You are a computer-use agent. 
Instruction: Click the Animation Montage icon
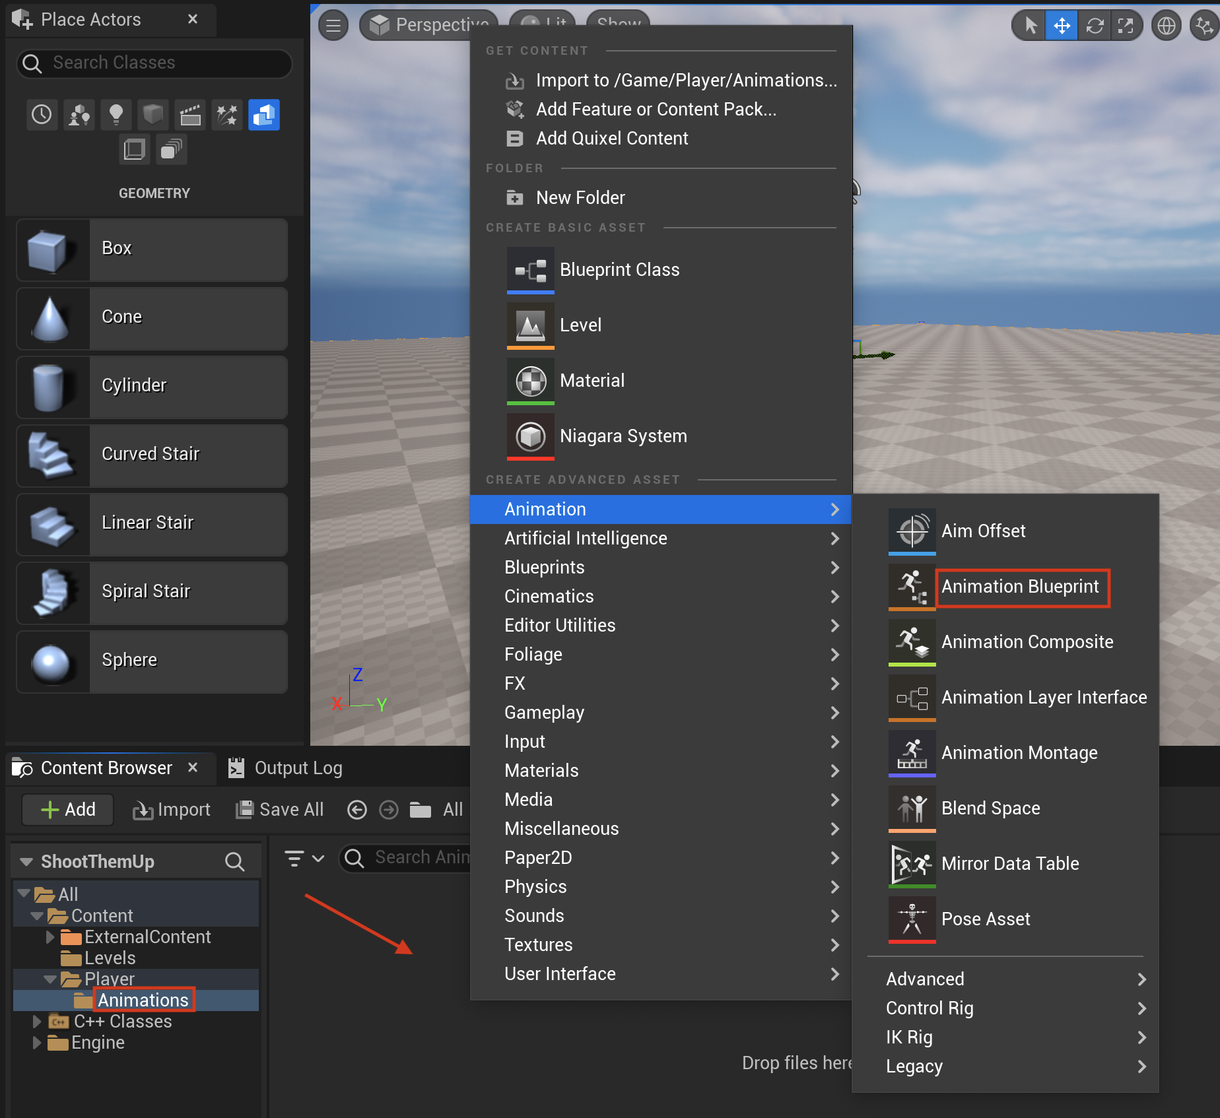coord(912,753)
